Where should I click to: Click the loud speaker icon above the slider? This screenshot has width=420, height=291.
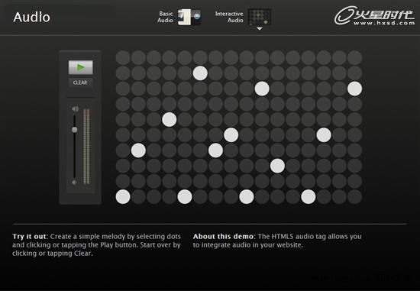point(75,108)
